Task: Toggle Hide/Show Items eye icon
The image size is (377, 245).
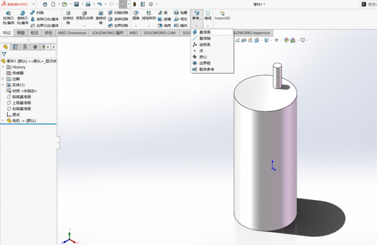Action: pos(277,40)
